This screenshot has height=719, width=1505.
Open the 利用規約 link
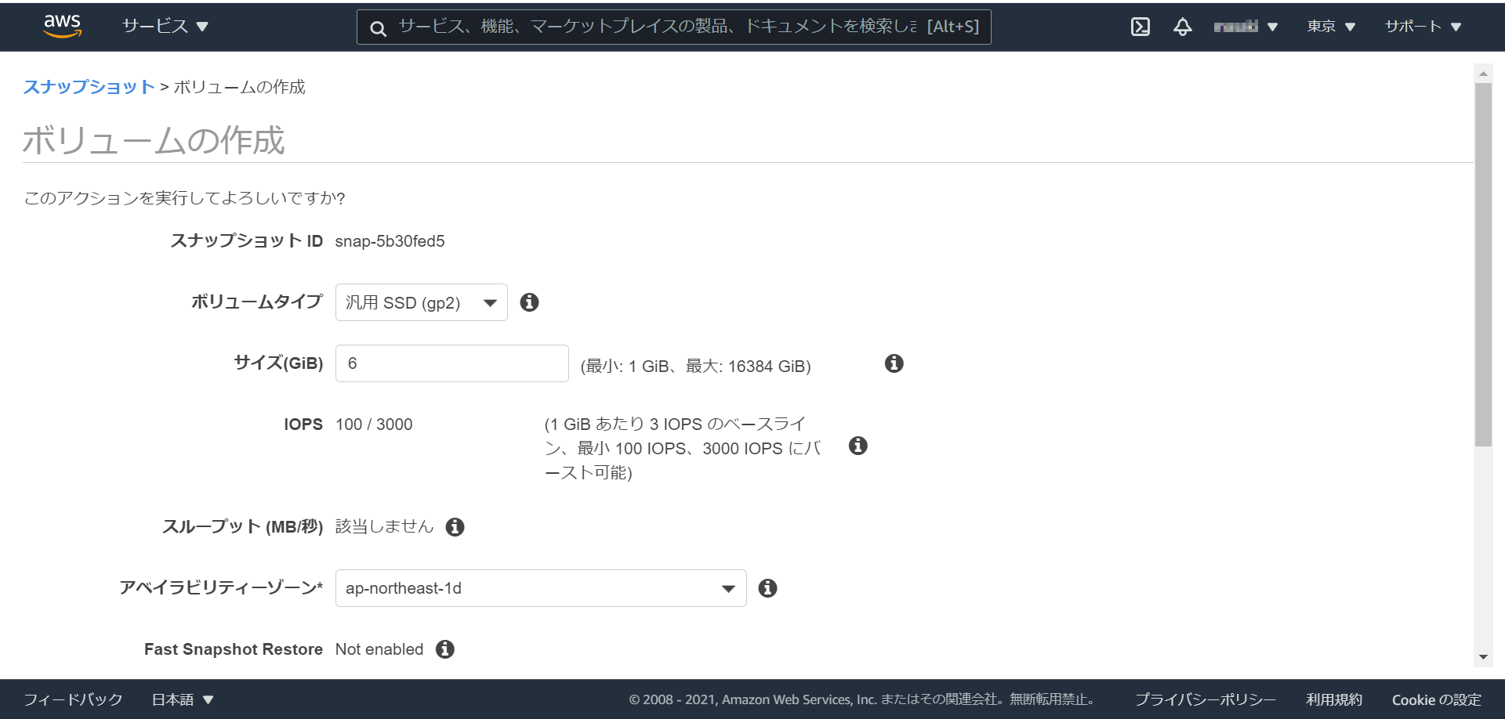pos(1334,699)
